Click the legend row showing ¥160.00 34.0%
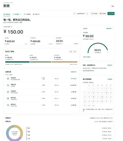 (x=70, y=128)
